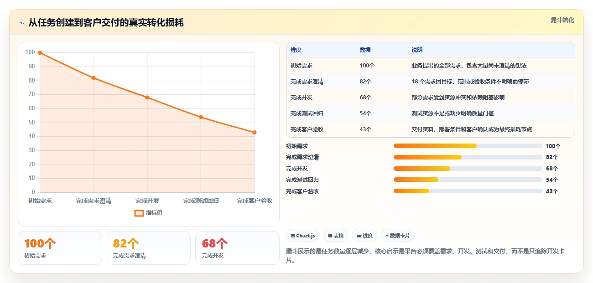
Task: Click the icon inside the Chart.js chip
Action: (x=293, y=236)
